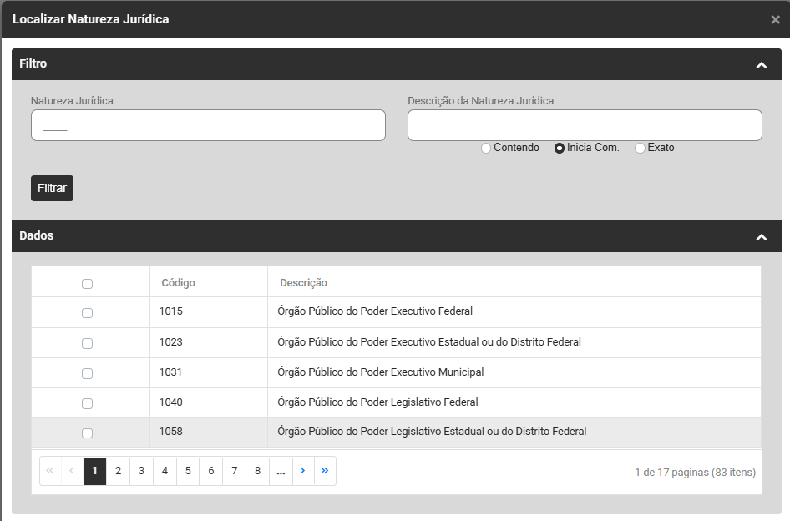
Task: Tick the select-all checkbox in table header
Action: [x=87, y=284]
